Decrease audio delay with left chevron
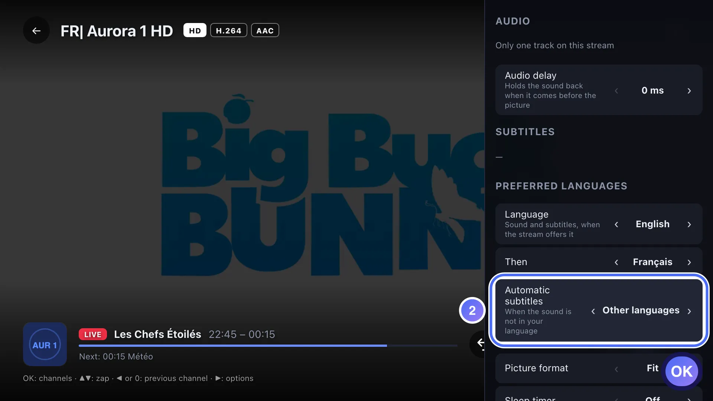 click(x=616, y=91)
